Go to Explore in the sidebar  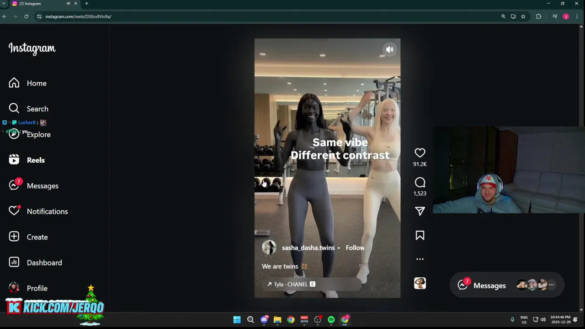tap(30, 134)
